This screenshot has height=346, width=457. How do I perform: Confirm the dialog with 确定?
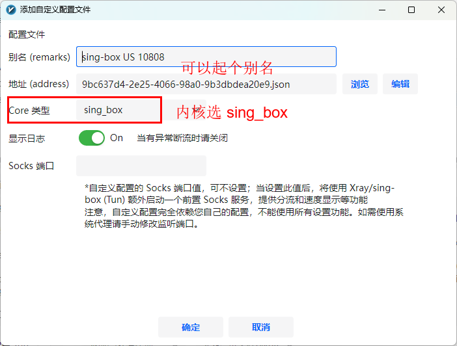191,327
